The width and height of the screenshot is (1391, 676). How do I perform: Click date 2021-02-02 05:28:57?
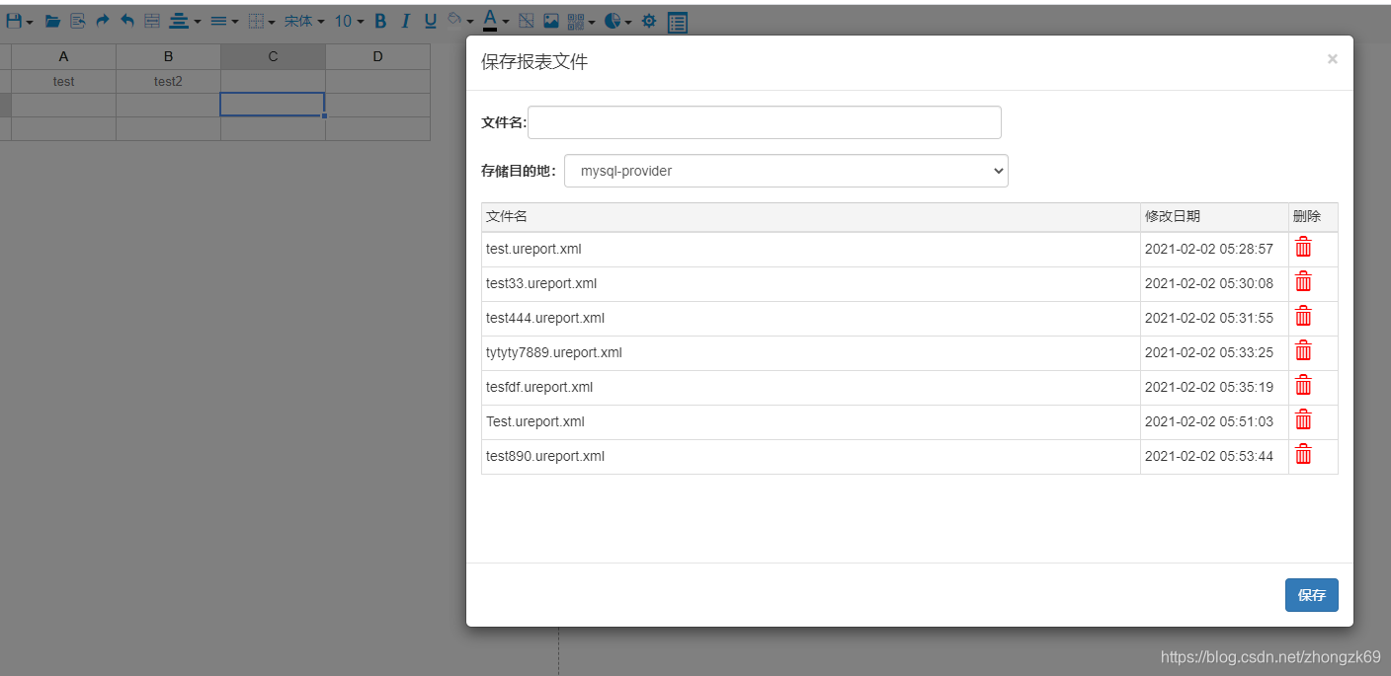(x=1209, y=249)
